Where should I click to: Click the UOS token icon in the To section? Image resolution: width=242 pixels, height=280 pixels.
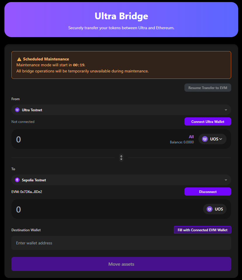click(210, 209)
